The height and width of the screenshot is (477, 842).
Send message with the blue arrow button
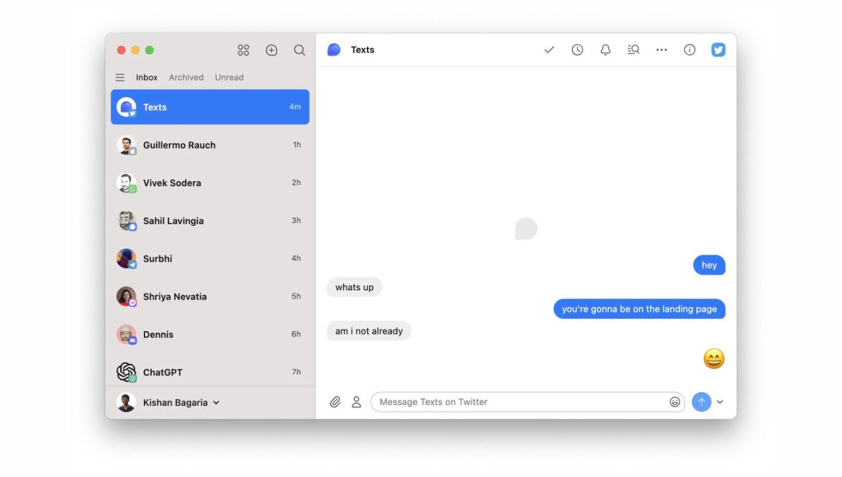pyautogui.click(x=702, y=402)
